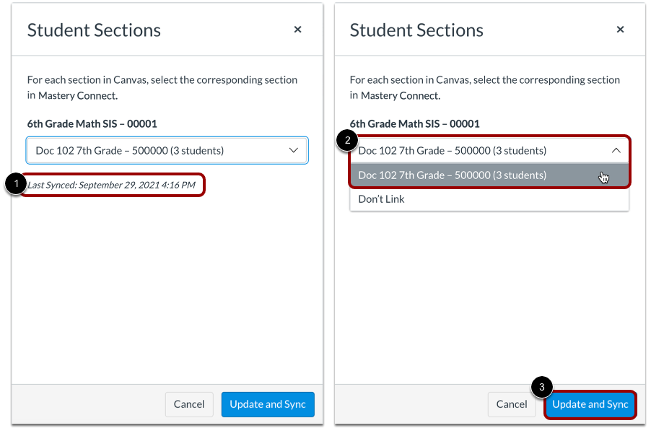Viewport: 651px width, 436px height.
Task: Close the Student Sections dialog showing Last Synced
Action: click(297, 30)
